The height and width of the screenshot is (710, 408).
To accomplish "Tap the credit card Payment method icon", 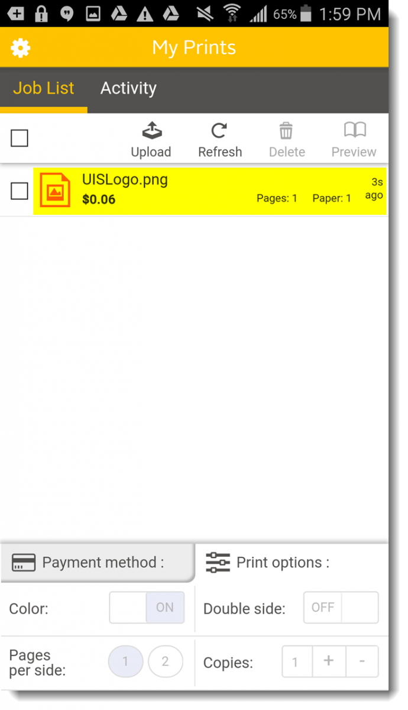I will pyautogui.click(x=24, y=563).
